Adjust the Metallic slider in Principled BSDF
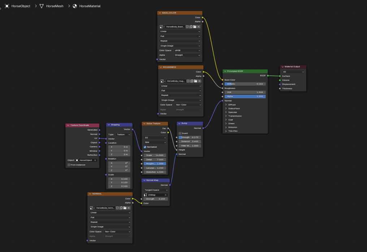This screenshot has height=252, width=367. click(245, 84)
